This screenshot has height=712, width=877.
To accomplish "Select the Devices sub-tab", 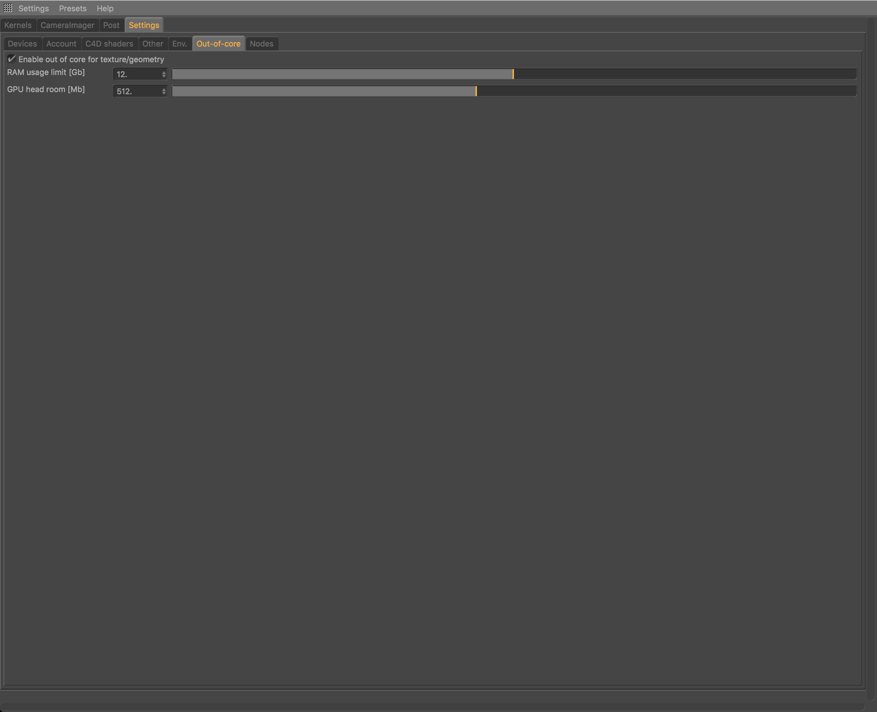I will coord(22,43).
